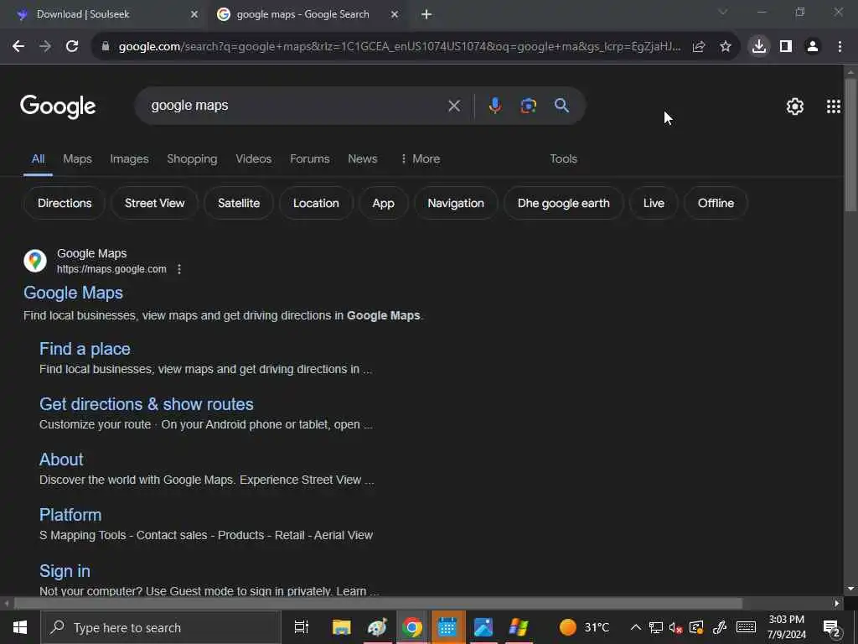Image resolution: width=858 pixels, height=644 pixels.
Task: Click the Offline chip
Action: (x=716, y=203)
